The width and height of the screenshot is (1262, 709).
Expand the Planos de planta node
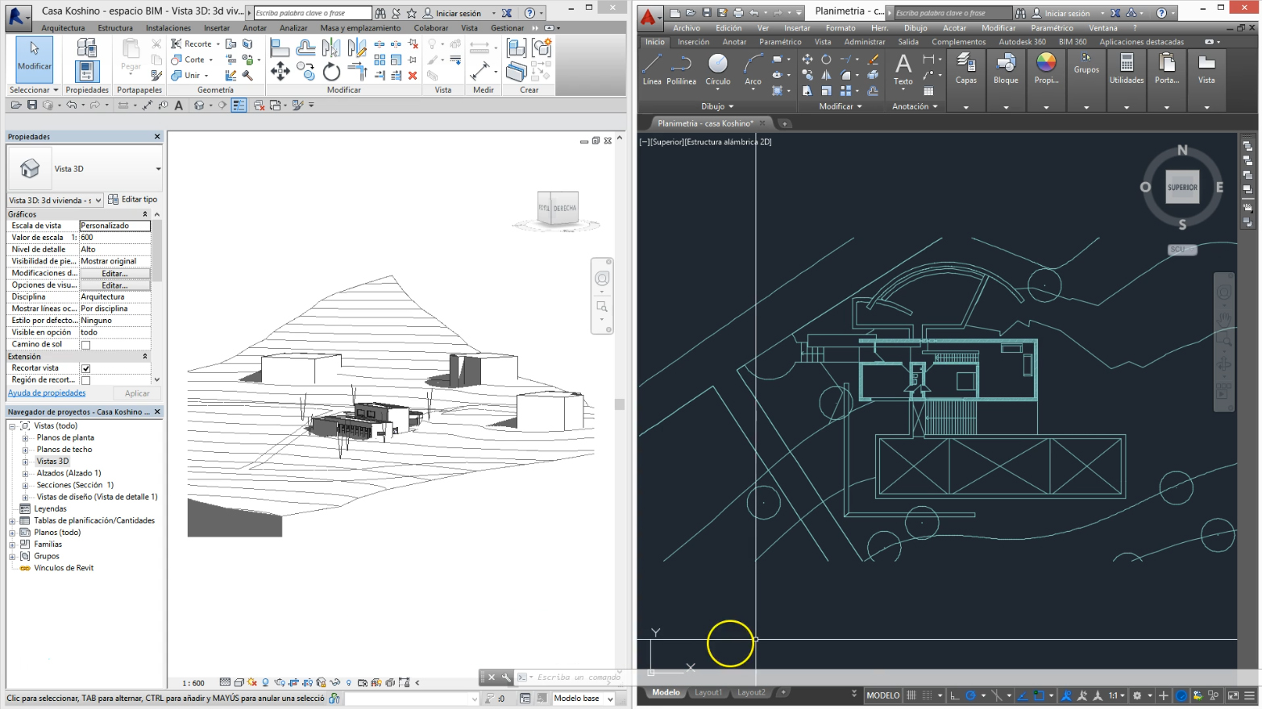pyautogui.click(x=25, y=438)
